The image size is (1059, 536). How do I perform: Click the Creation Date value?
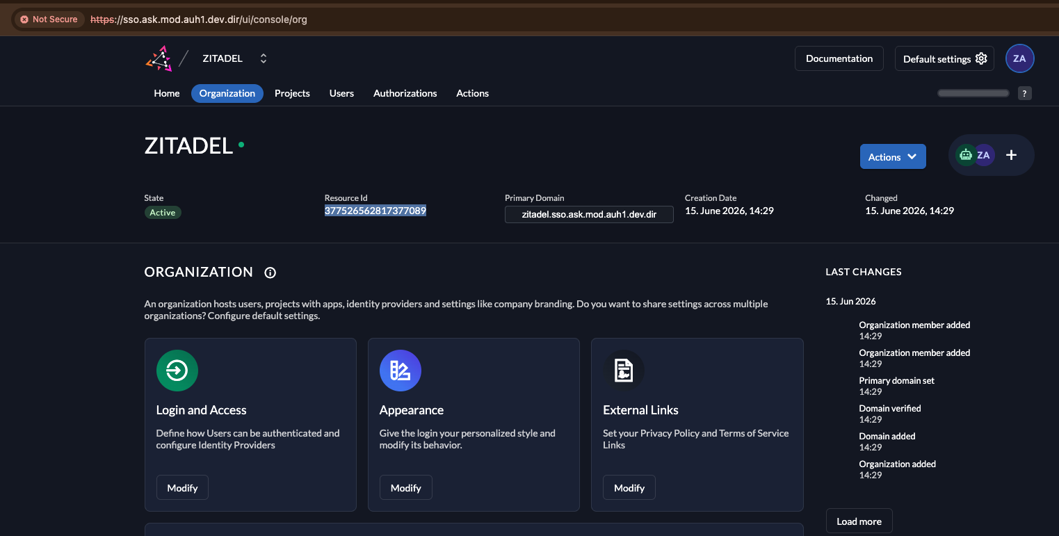click(729, 211)
